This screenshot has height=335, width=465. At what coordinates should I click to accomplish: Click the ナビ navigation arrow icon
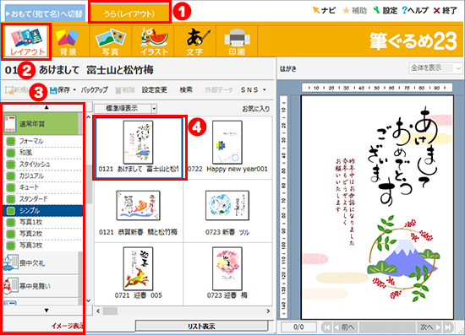[x=316, y=10]
